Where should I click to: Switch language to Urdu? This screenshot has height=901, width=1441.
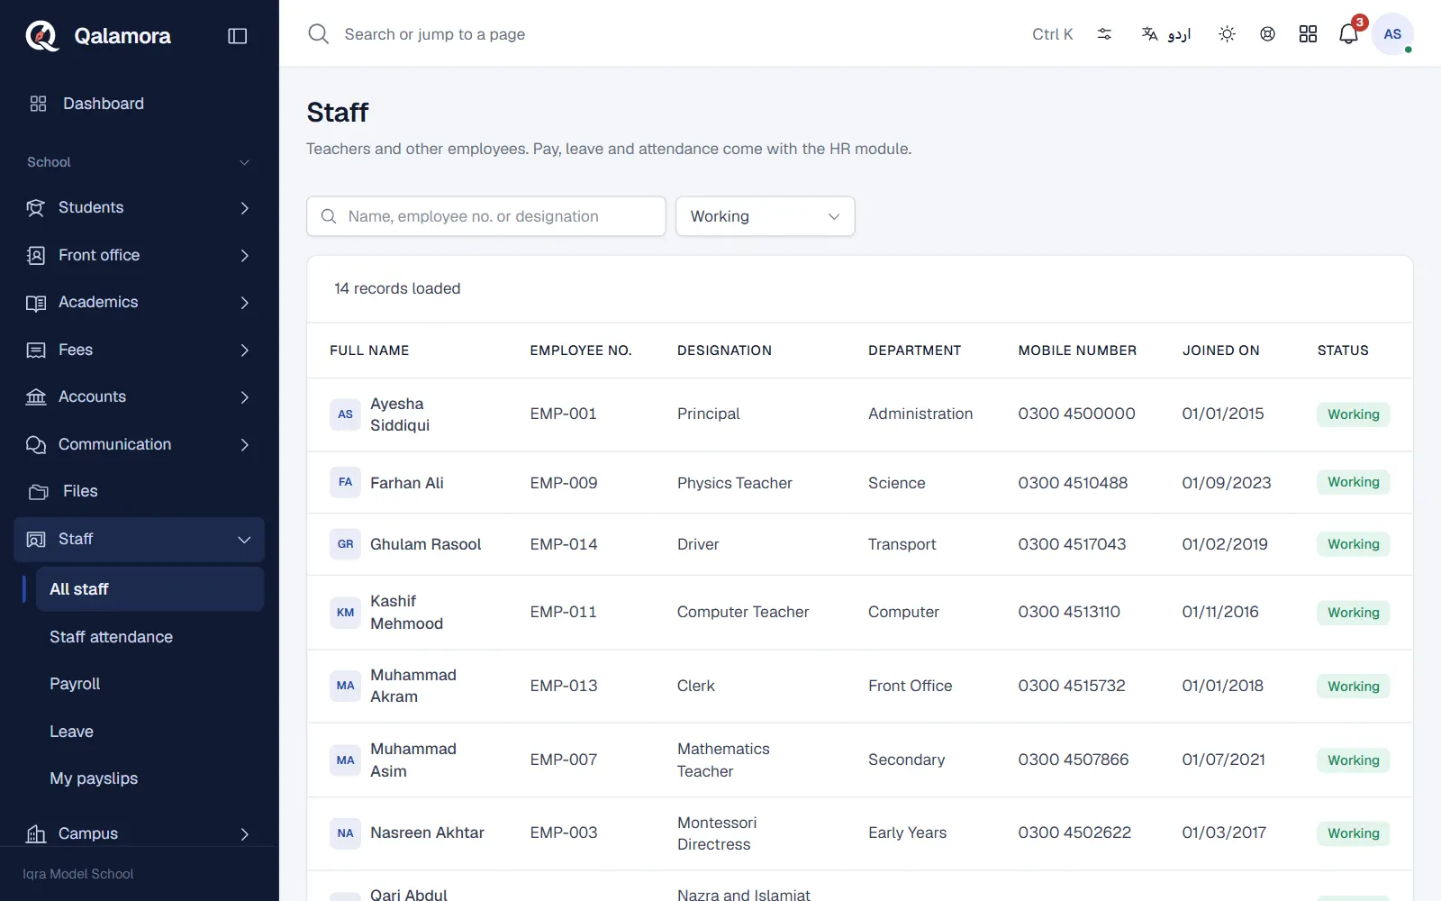[x=1166, y=34]
